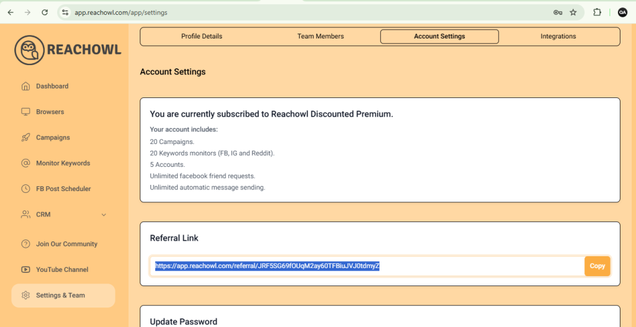Switch to Profile Details tab
636x327 pixels.
pos(202,37)
